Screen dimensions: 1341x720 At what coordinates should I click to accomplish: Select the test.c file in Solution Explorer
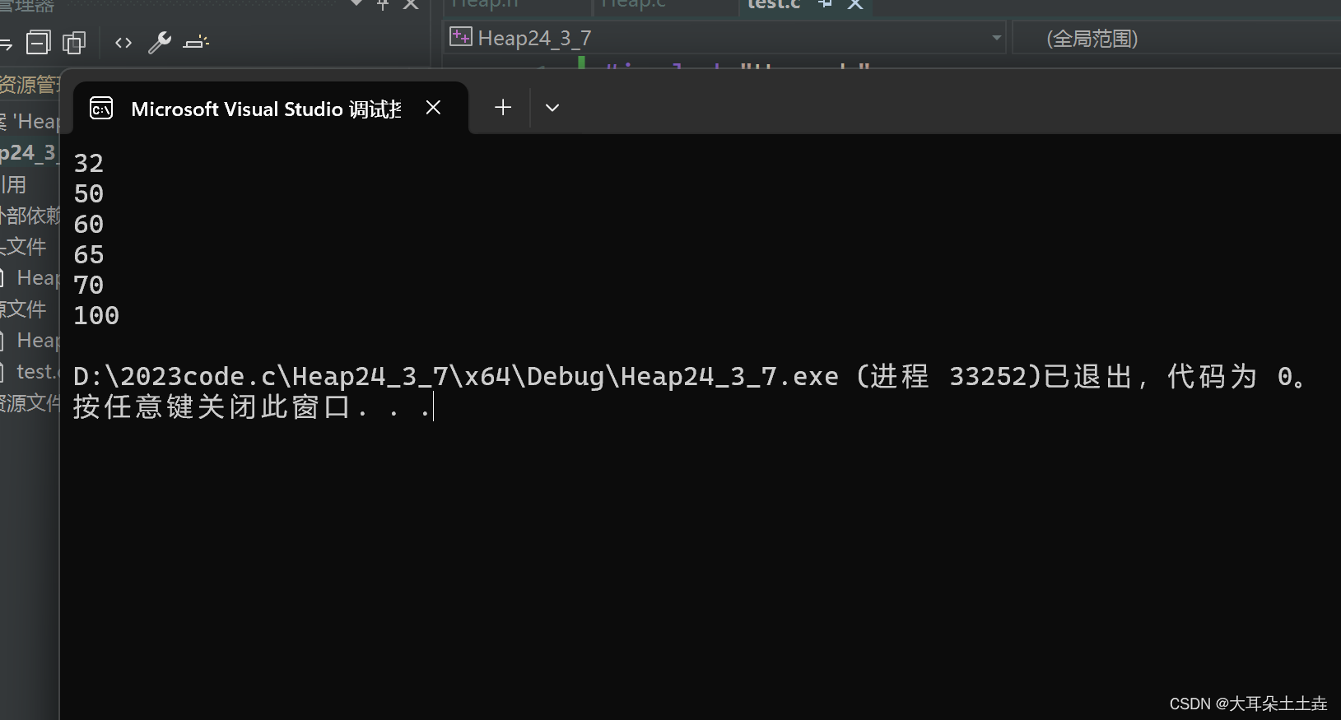coord(30,371)
